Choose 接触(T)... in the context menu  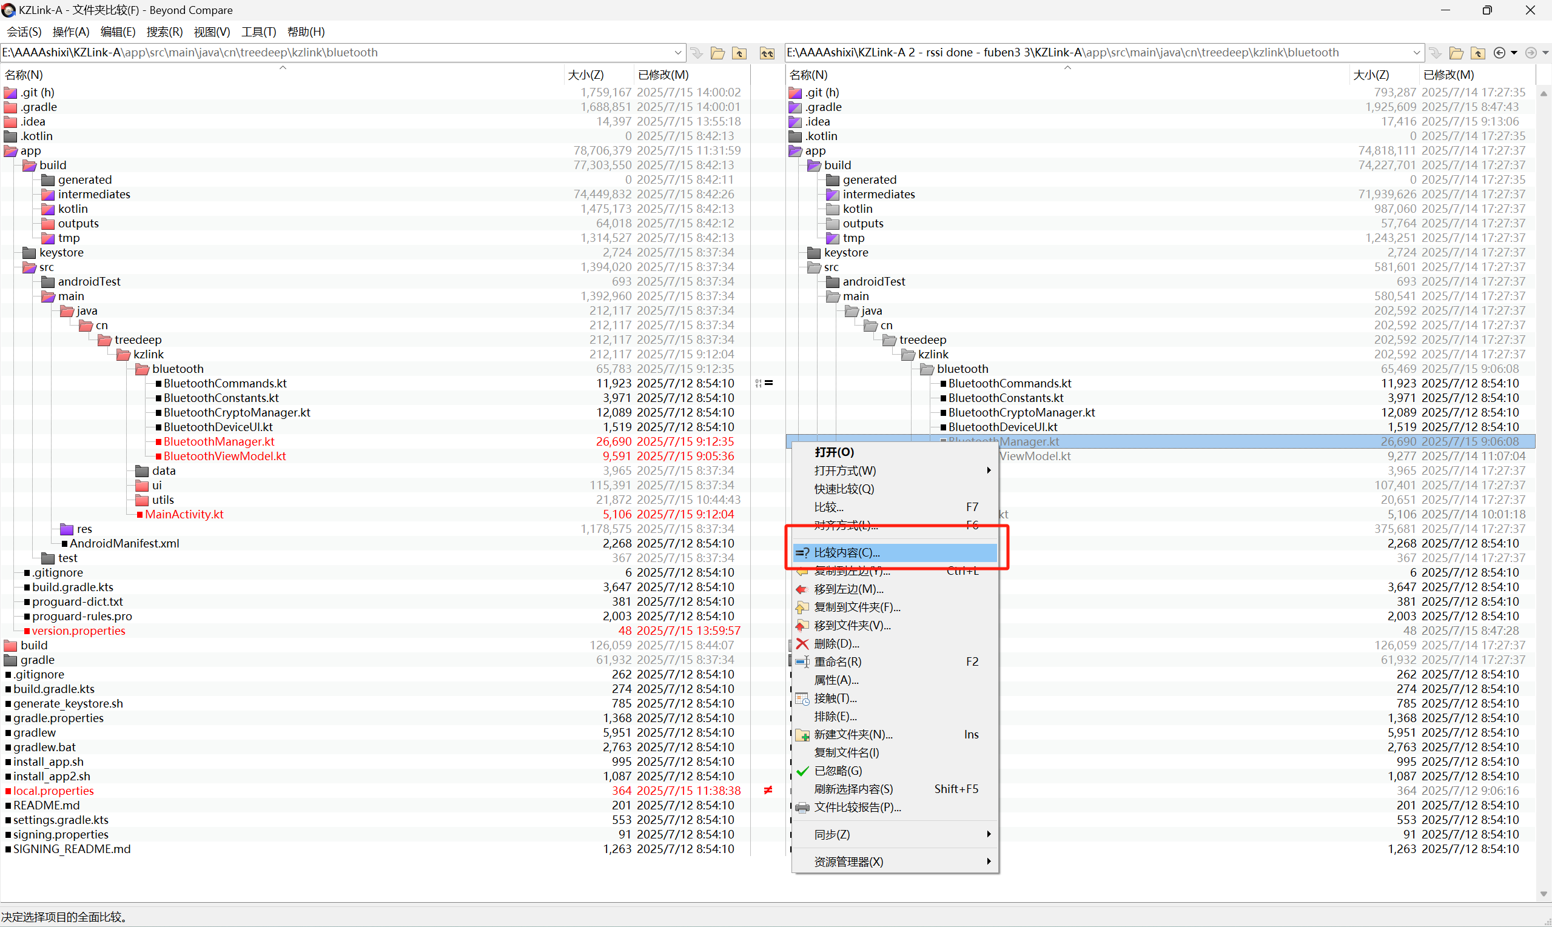(894, 698)
